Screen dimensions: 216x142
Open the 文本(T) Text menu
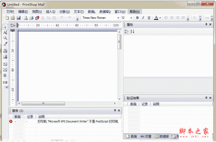pos(78,12)
